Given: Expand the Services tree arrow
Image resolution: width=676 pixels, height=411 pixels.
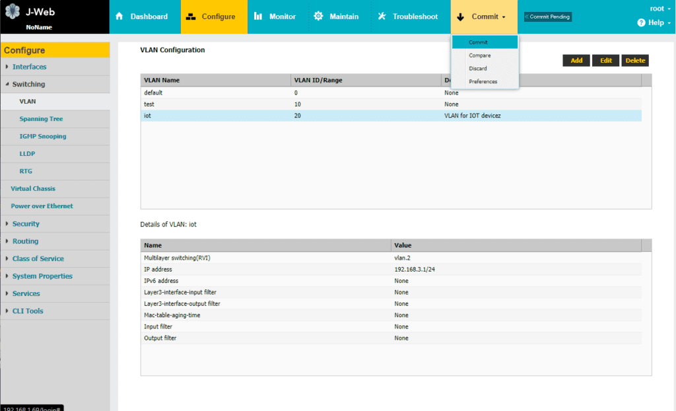Looking at the screenshot, I should pos(7,293).
